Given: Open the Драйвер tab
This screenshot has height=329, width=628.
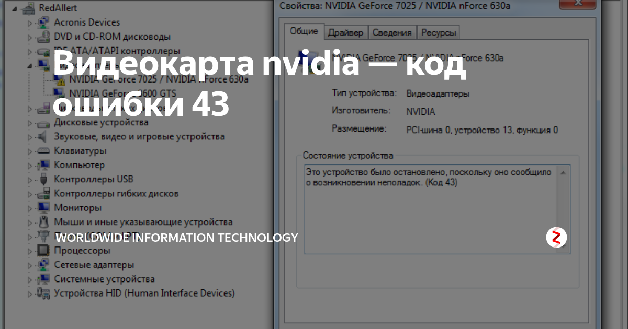Looking at the screenshot, I should 345,32.
